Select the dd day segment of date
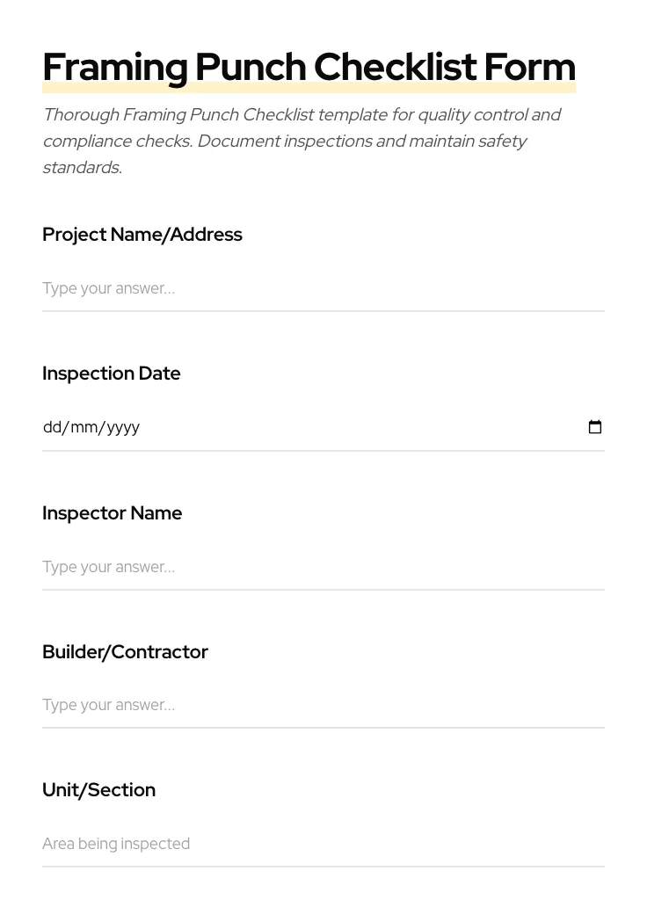Image resolution: width=647 pixels, height=900 pixels. (x=52, y=427)
